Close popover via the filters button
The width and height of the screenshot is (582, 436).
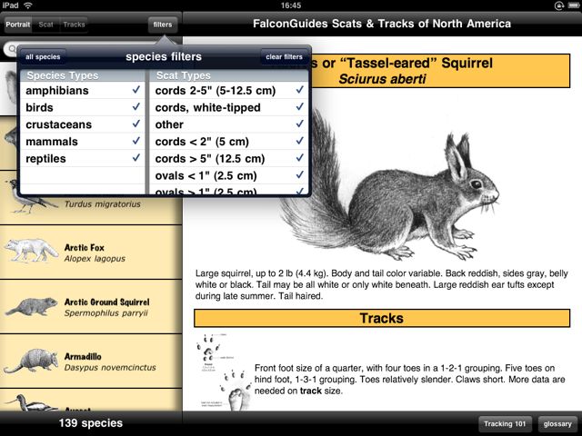[x=163, y=25]
